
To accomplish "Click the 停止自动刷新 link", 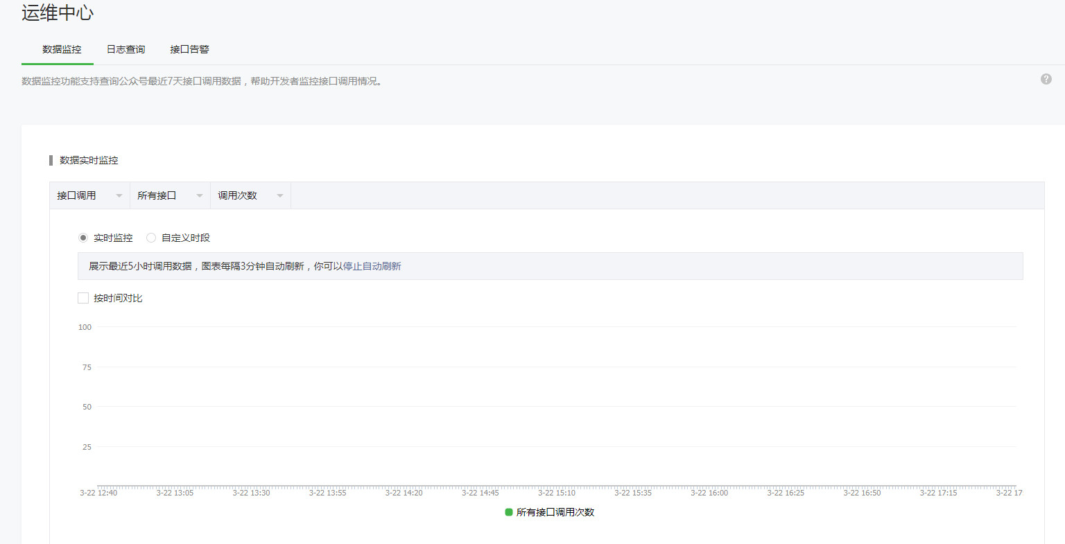I will pos(372,266).
